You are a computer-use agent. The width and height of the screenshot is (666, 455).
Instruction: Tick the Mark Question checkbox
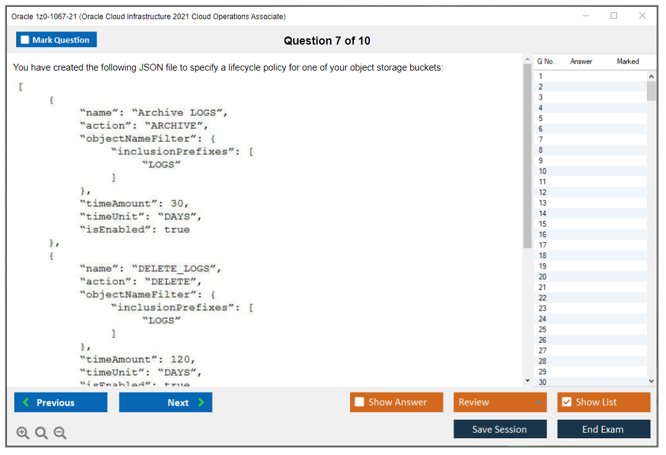25,40
